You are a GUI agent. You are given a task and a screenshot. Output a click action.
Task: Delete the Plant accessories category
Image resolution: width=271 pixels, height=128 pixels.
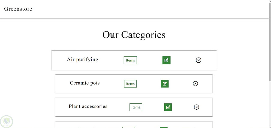click(x=196, y=107)
